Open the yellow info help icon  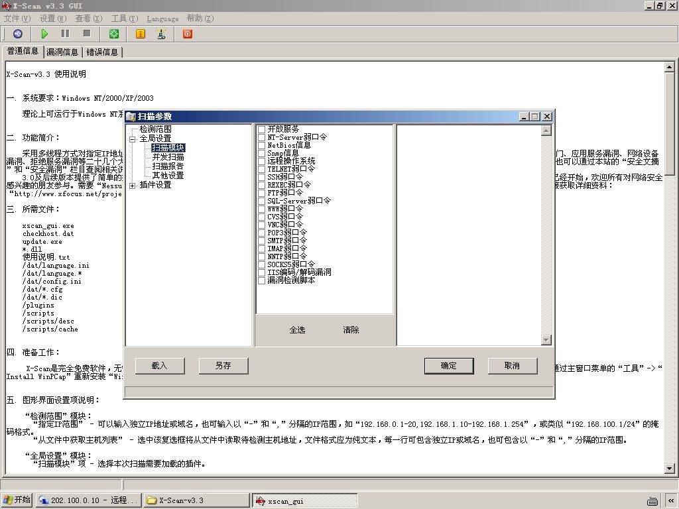click(x=141, y=34)
